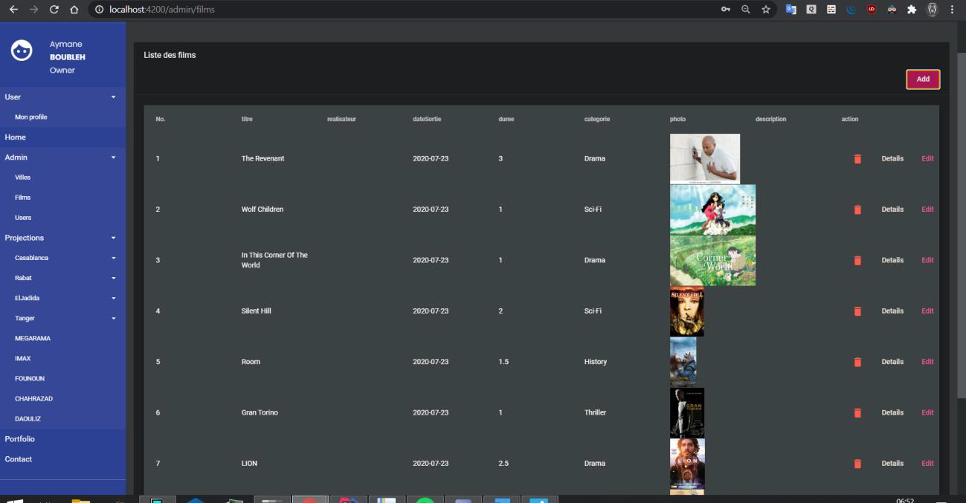Screen dimensions: 966x503
Task: Delete Wolf Children via the trash icon
Action: click(857, 209)
